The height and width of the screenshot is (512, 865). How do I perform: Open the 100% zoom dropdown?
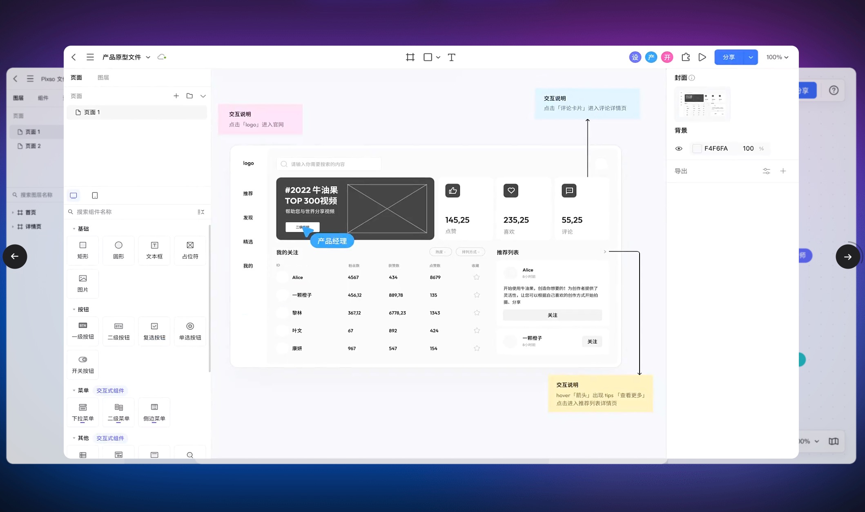pos(777,57)
